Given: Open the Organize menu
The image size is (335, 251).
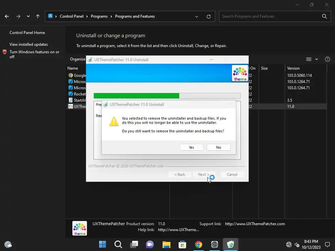Looking at the screenshot, I should pos(78,59).
